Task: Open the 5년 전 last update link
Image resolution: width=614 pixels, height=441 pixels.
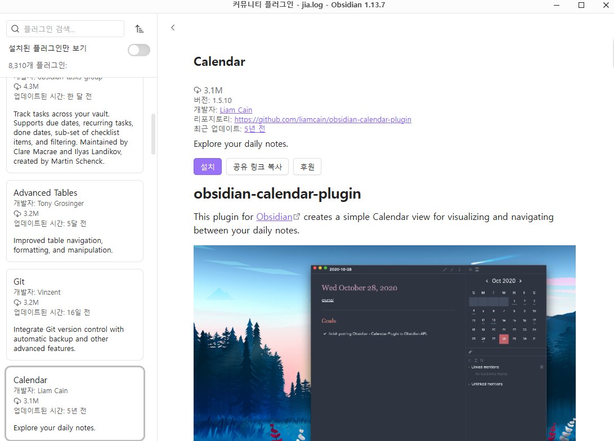Action: click(x=254, y=129)
